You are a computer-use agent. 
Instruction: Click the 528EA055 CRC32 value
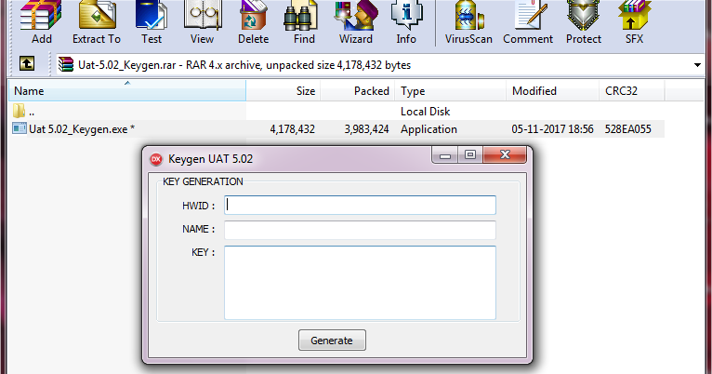tap(628, 129)
